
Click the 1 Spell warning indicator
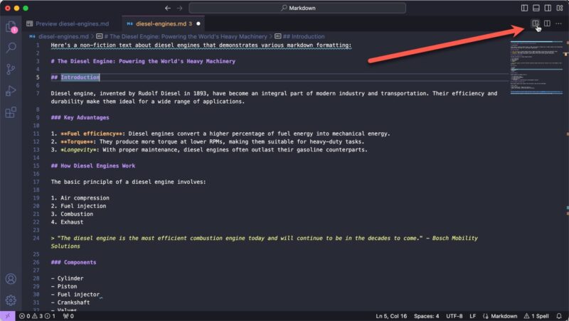pyautogui.click(x=536, y=316)
